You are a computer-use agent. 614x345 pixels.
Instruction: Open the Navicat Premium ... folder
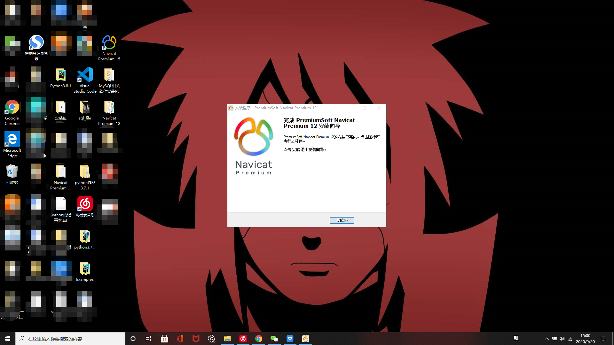60,177
